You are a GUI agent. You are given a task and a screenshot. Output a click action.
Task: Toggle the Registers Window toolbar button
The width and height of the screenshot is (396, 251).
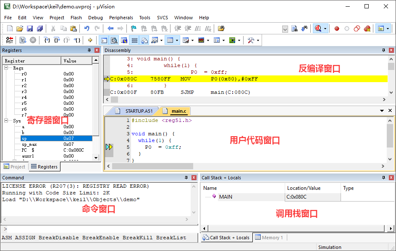134,40
